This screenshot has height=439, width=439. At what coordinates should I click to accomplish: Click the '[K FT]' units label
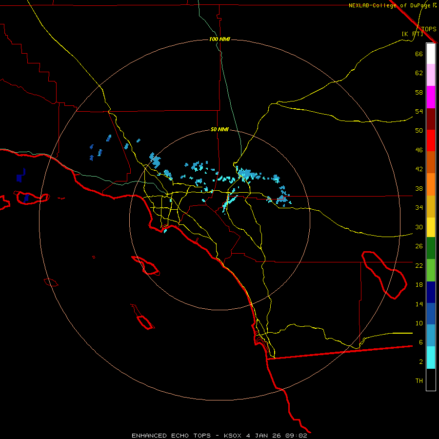(412, 34)
